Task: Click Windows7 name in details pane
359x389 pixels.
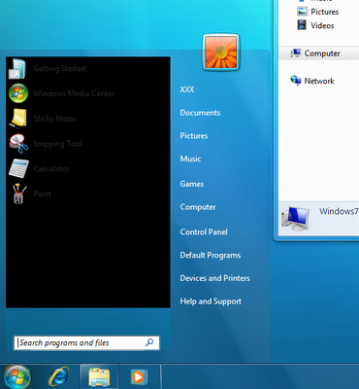Action: tap(339, 211)
